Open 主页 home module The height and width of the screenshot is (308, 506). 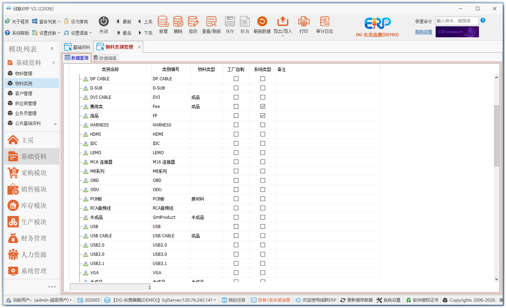click(x=32, y=140)
